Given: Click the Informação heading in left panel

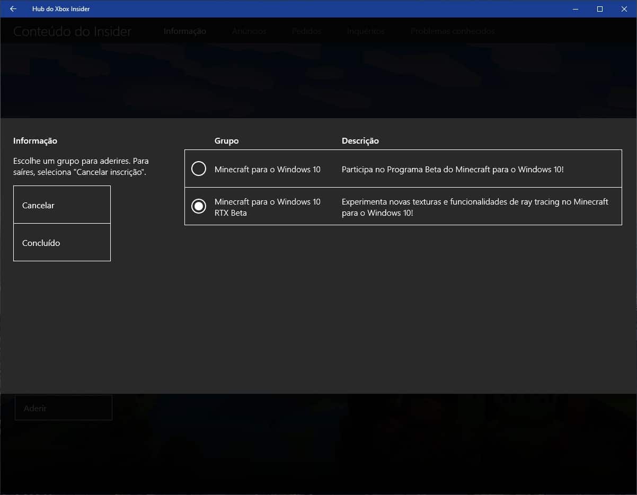Looking at the screenshot, I should click(x=35, y=141).
